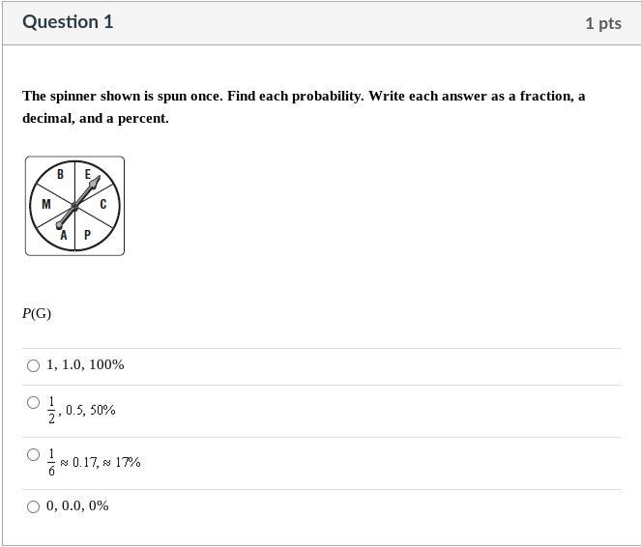Image resolution: width=641 pixels, height=547 pixels.
Task: Click the spinner's center pivot point
Action: coord(74,206)
